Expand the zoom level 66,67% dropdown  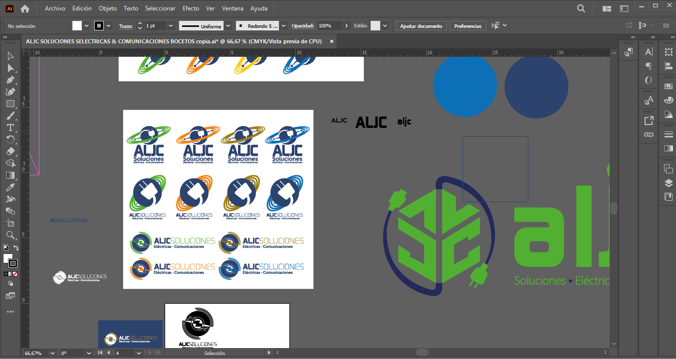pos(51,353)
